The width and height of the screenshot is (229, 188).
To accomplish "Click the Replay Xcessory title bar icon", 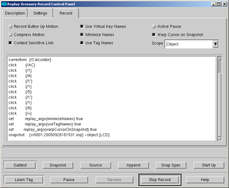I will [x=4, y=4].
